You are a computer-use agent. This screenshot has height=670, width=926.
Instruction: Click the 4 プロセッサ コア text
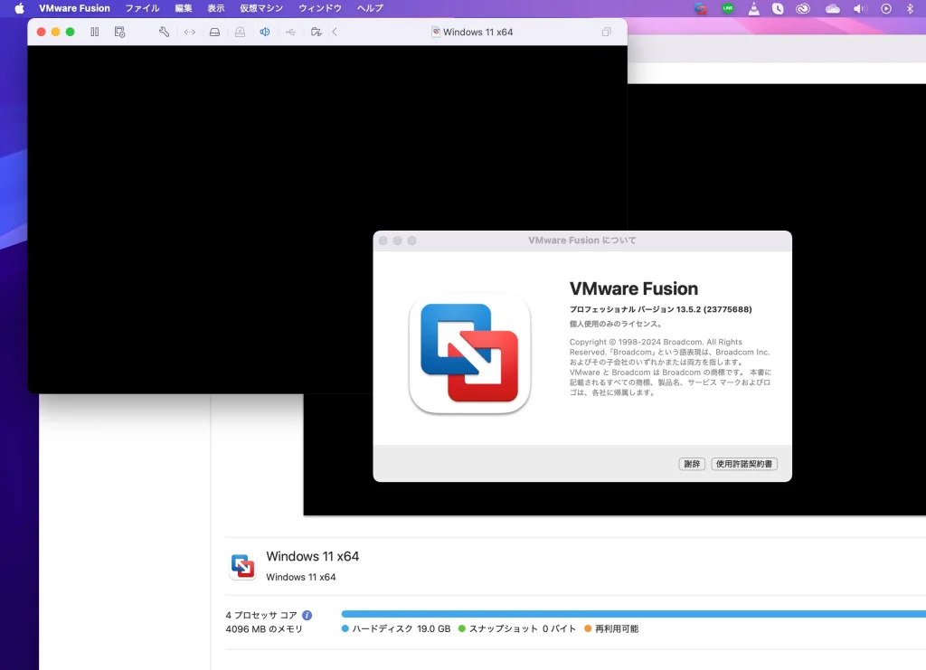261,615
